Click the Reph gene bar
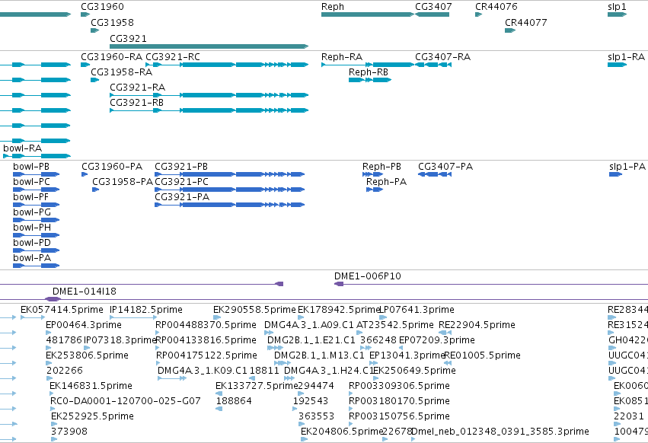This screenshot has width=648, height=443. tap(368, 14)
